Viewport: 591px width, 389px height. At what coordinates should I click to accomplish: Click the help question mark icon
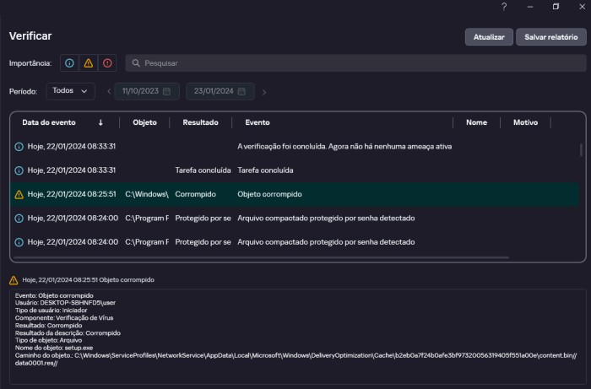pos(504,7)
